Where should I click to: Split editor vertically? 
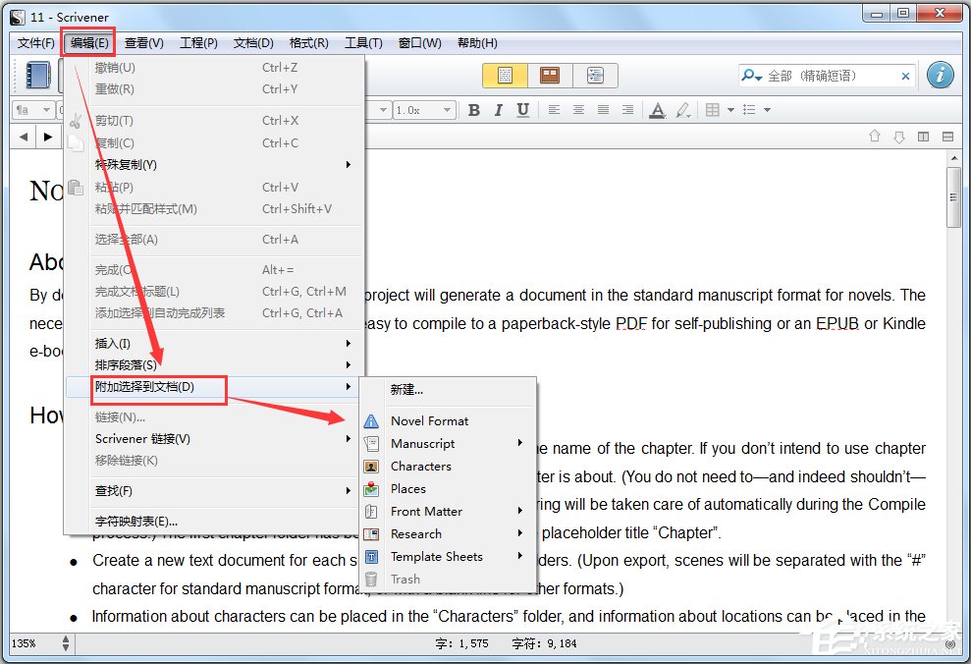923,137
